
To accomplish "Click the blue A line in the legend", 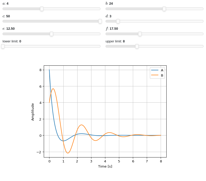I will point(155,70).
